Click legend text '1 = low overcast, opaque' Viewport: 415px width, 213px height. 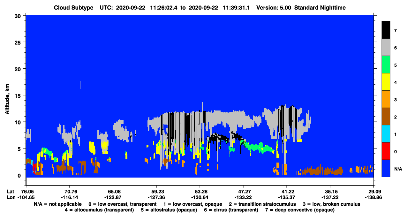point(193,204)
